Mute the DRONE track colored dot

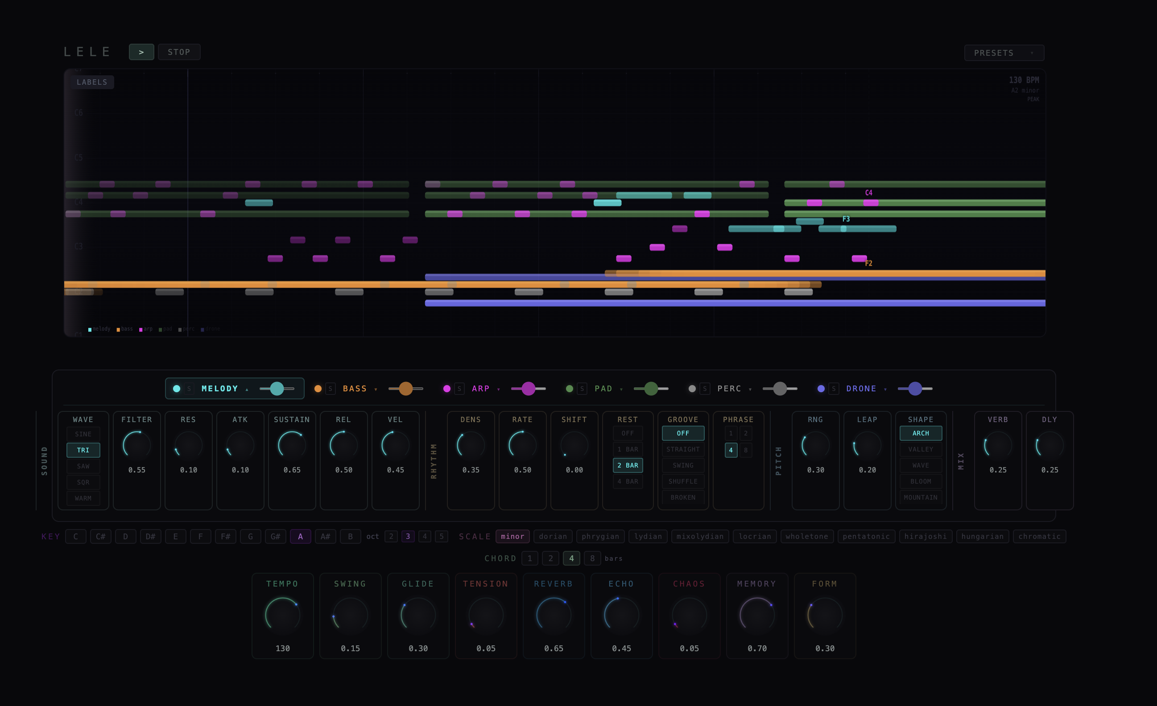pos(820,388)
